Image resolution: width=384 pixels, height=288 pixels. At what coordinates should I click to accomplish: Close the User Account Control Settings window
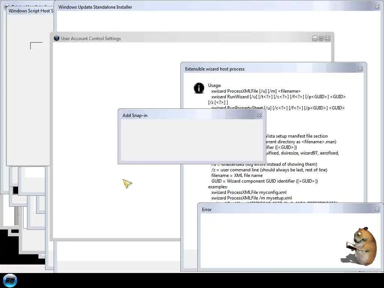tap(328, 39)
